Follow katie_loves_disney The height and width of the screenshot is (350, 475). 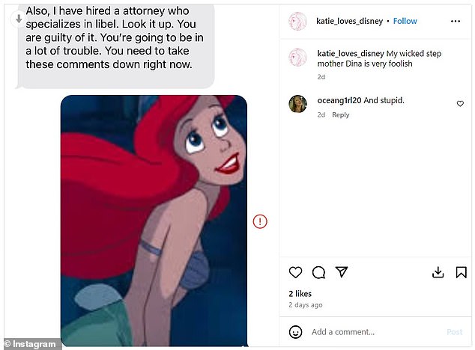(405, 21)
